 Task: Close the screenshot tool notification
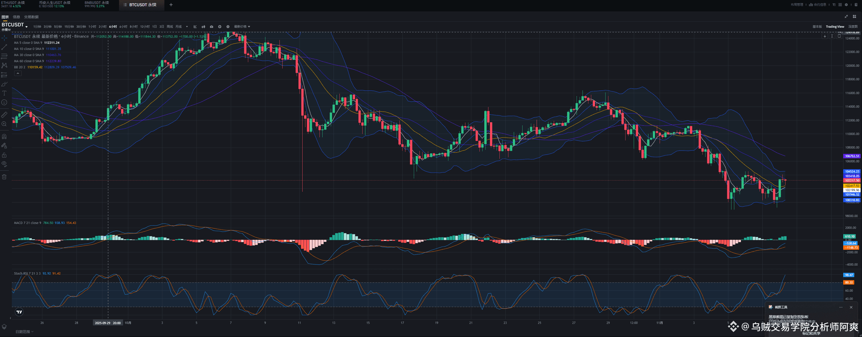point(851,307)
